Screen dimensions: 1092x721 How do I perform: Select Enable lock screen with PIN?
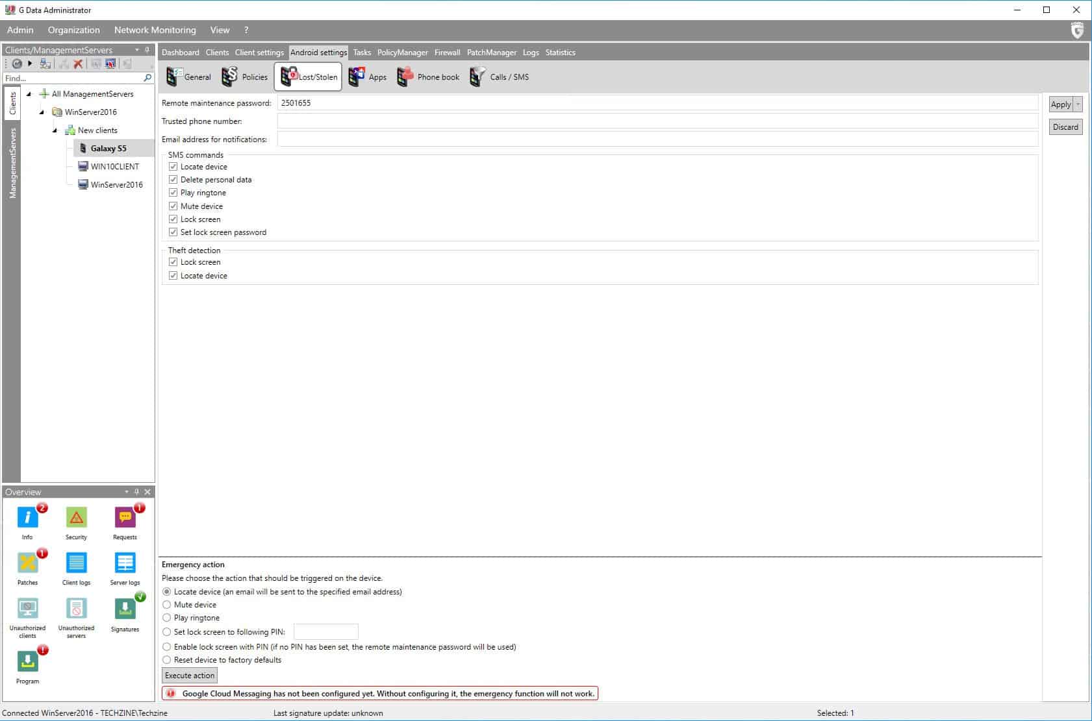click(167, 647)
